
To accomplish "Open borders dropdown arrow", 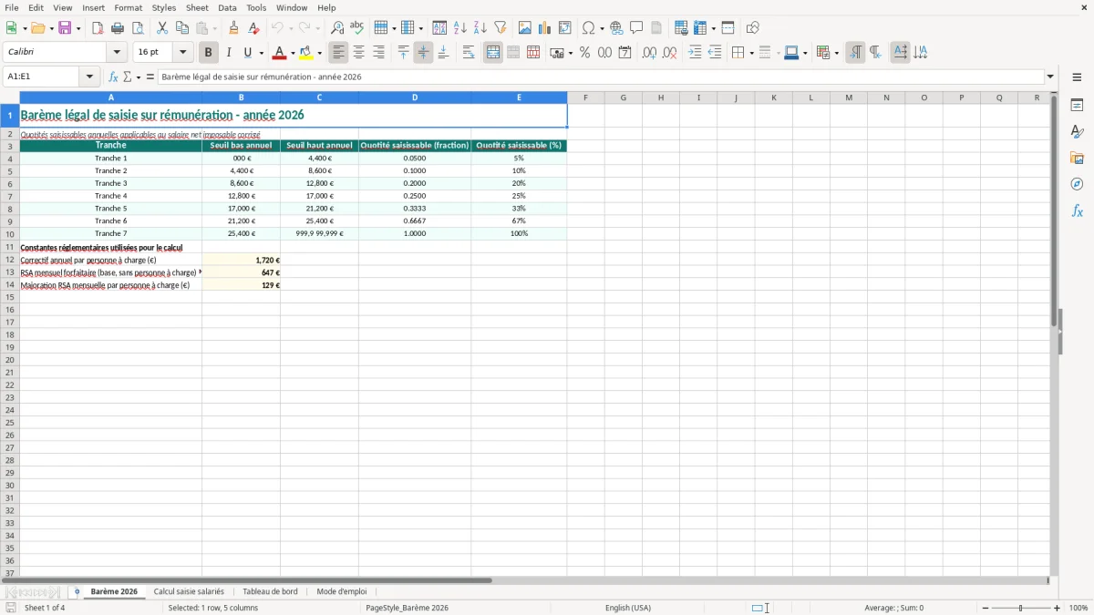I will tap(751, 53).
